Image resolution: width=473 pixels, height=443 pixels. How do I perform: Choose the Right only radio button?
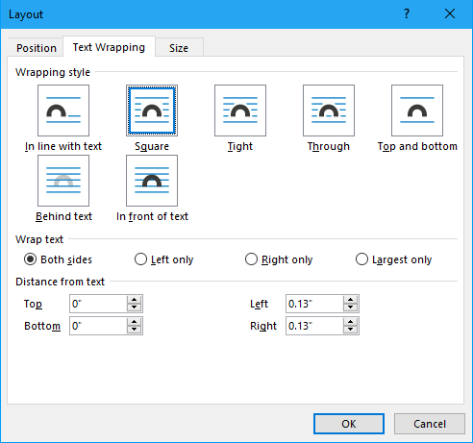(251, 259)
